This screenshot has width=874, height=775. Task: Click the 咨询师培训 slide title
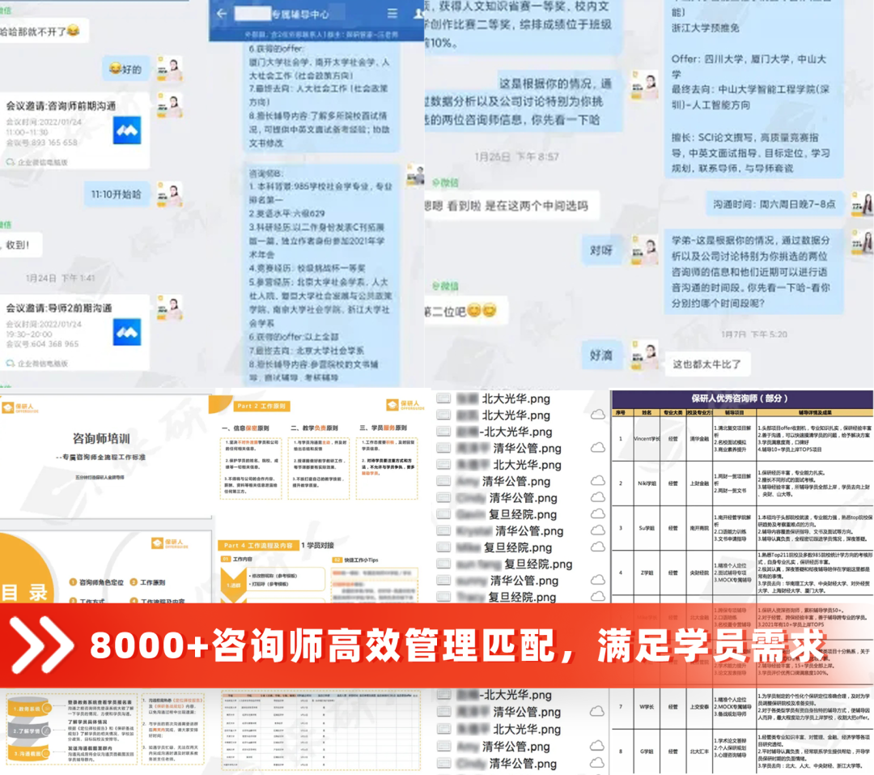(x=101, y=439)
